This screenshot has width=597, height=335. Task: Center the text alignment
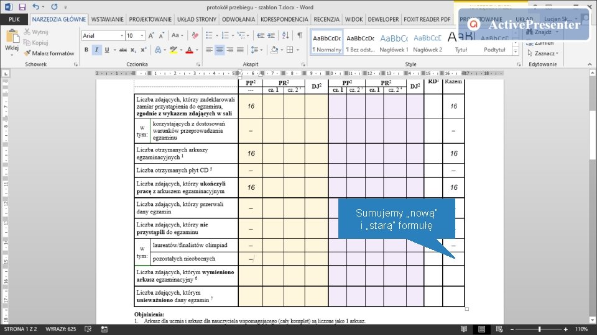(220, 50)
